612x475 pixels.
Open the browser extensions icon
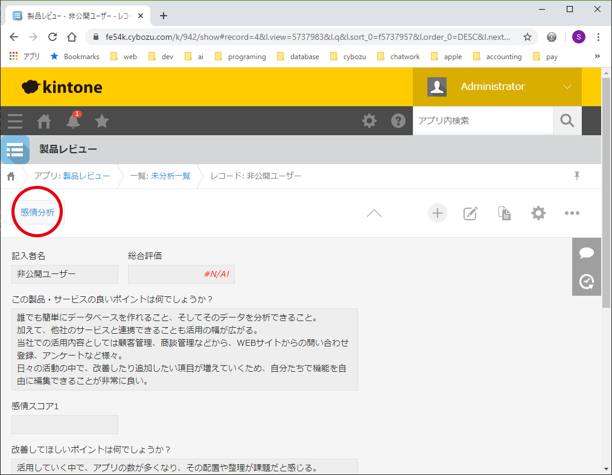coord(552,37)
